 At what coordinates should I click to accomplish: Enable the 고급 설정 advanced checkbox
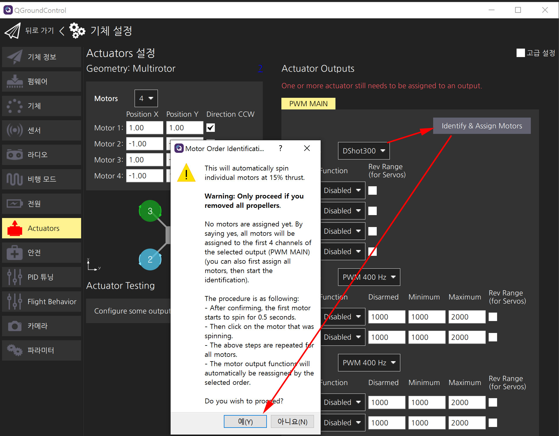(520, 53)
